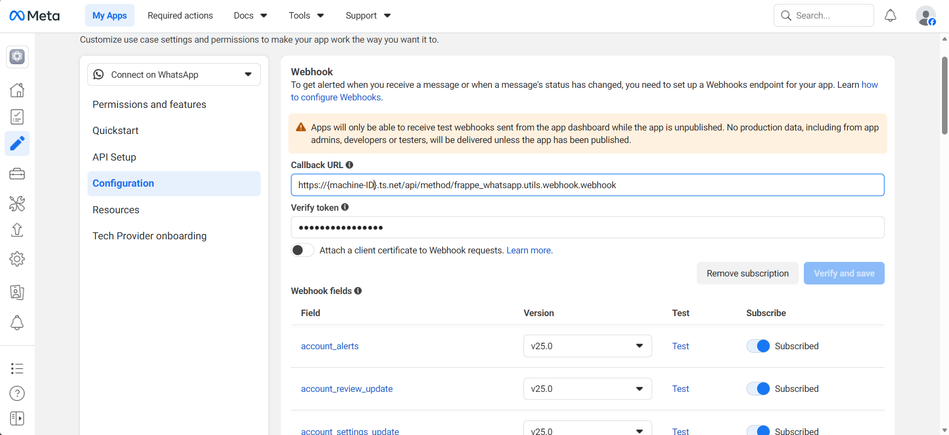Toggle the account_settings_update Subscribed switch

click(x=758, y=430)
